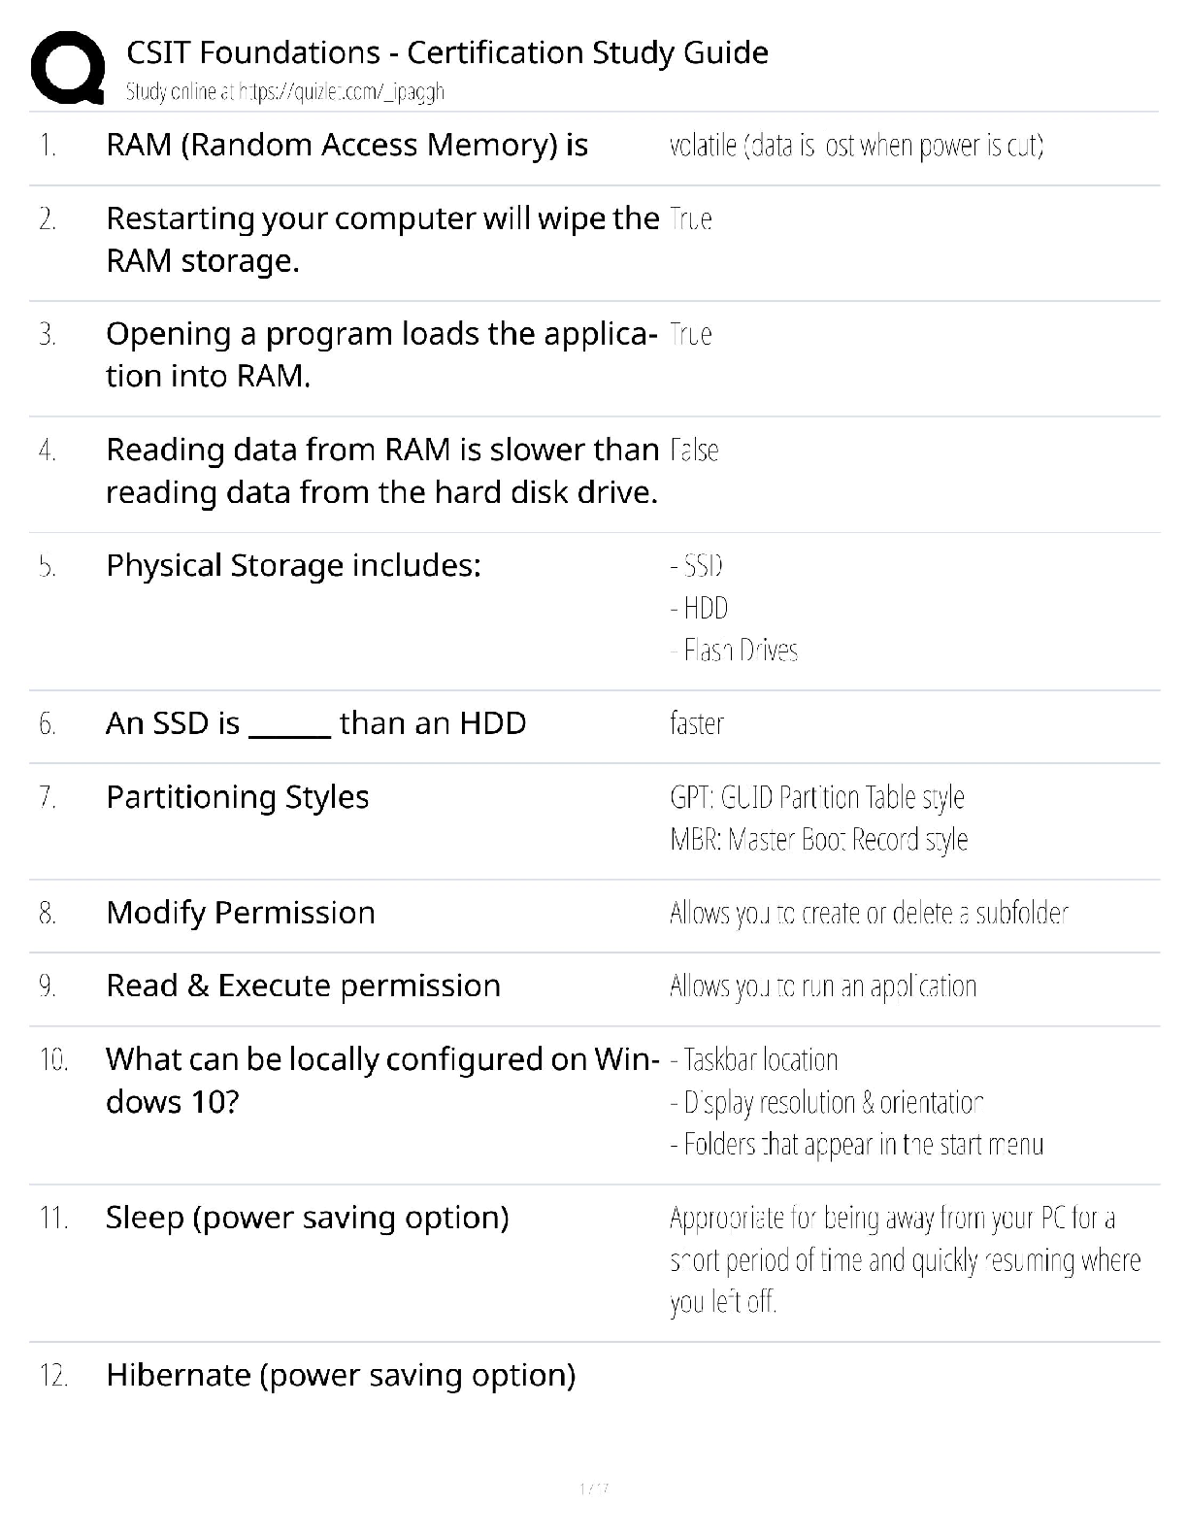The width and height of the screenshot is (1188, 1538).
Task: Click the CSIT Foundations study guide title
Action: (446, 52)
